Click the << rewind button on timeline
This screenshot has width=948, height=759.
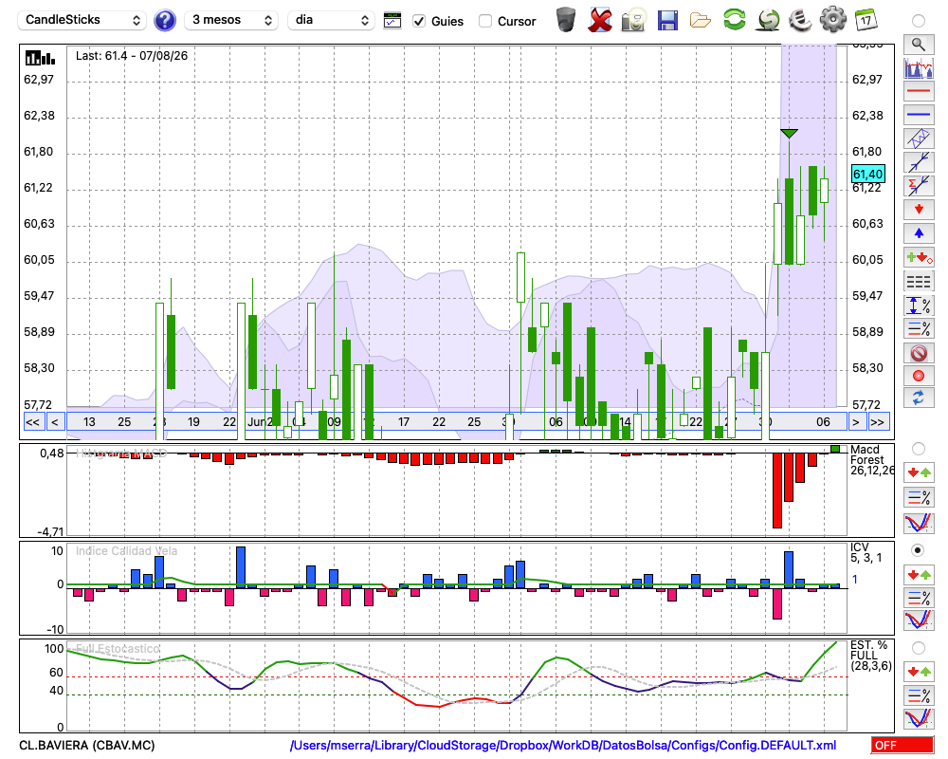[32, 422]
